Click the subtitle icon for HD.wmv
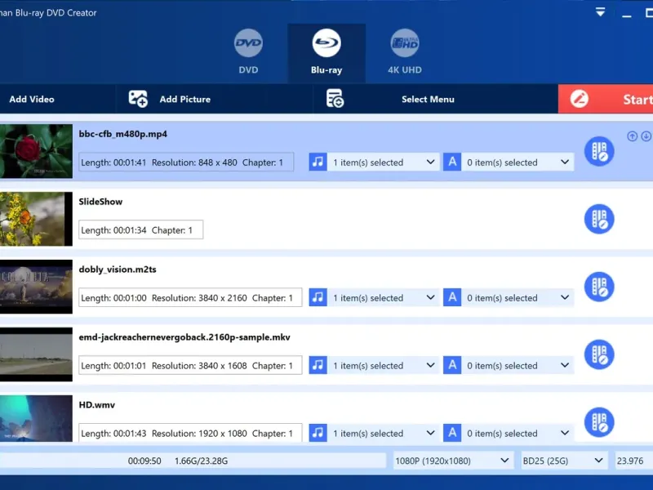This screenshot has height=490, width=653. [452, 433]
